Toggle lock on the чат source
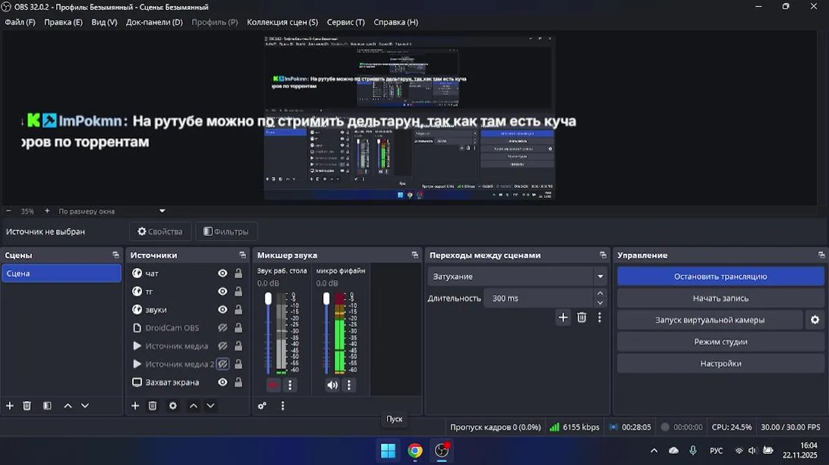Image resolution: width=829 pixels, height=465 pixels. (x=238, y=273)
